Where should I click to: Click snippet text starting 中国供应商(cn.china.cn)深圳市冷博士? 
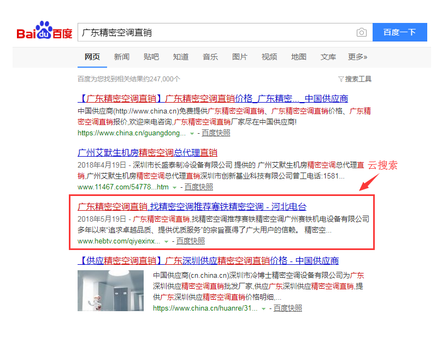258,286
